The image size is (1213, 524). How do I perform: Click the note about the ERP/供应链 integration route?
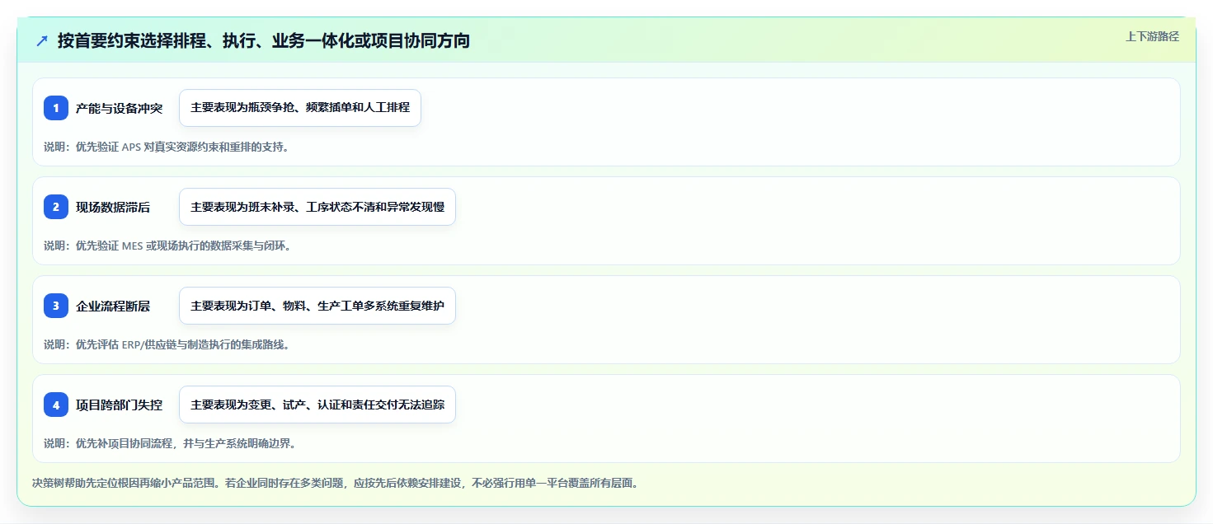coord(167,344)
